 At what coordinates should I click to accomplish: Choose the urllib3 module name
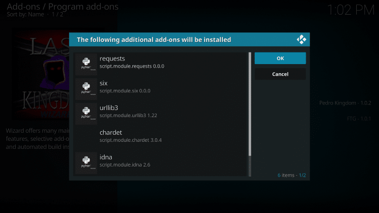tap(110, 108)
